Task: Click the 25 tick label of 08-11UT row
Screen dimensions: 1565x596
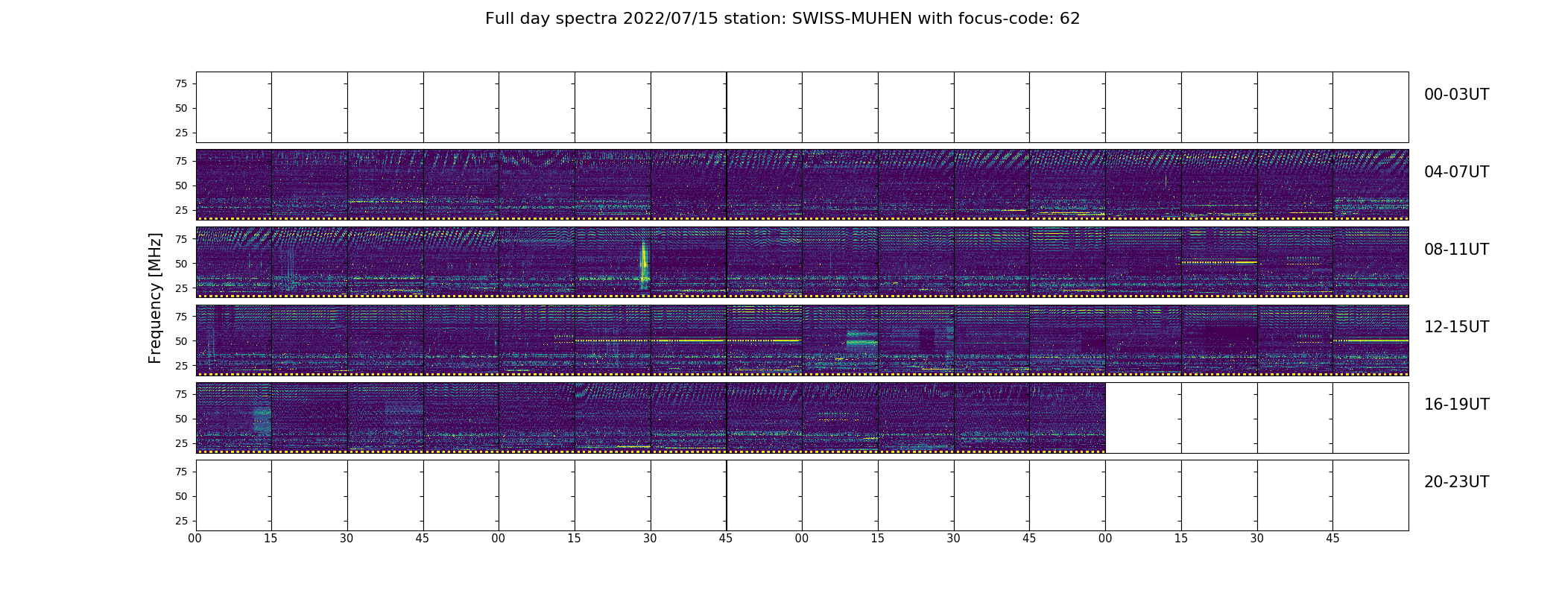Action: click(x=180, y=288)
